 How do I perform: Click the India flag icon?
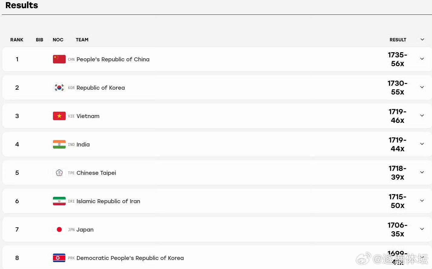(x=59, y=144)
